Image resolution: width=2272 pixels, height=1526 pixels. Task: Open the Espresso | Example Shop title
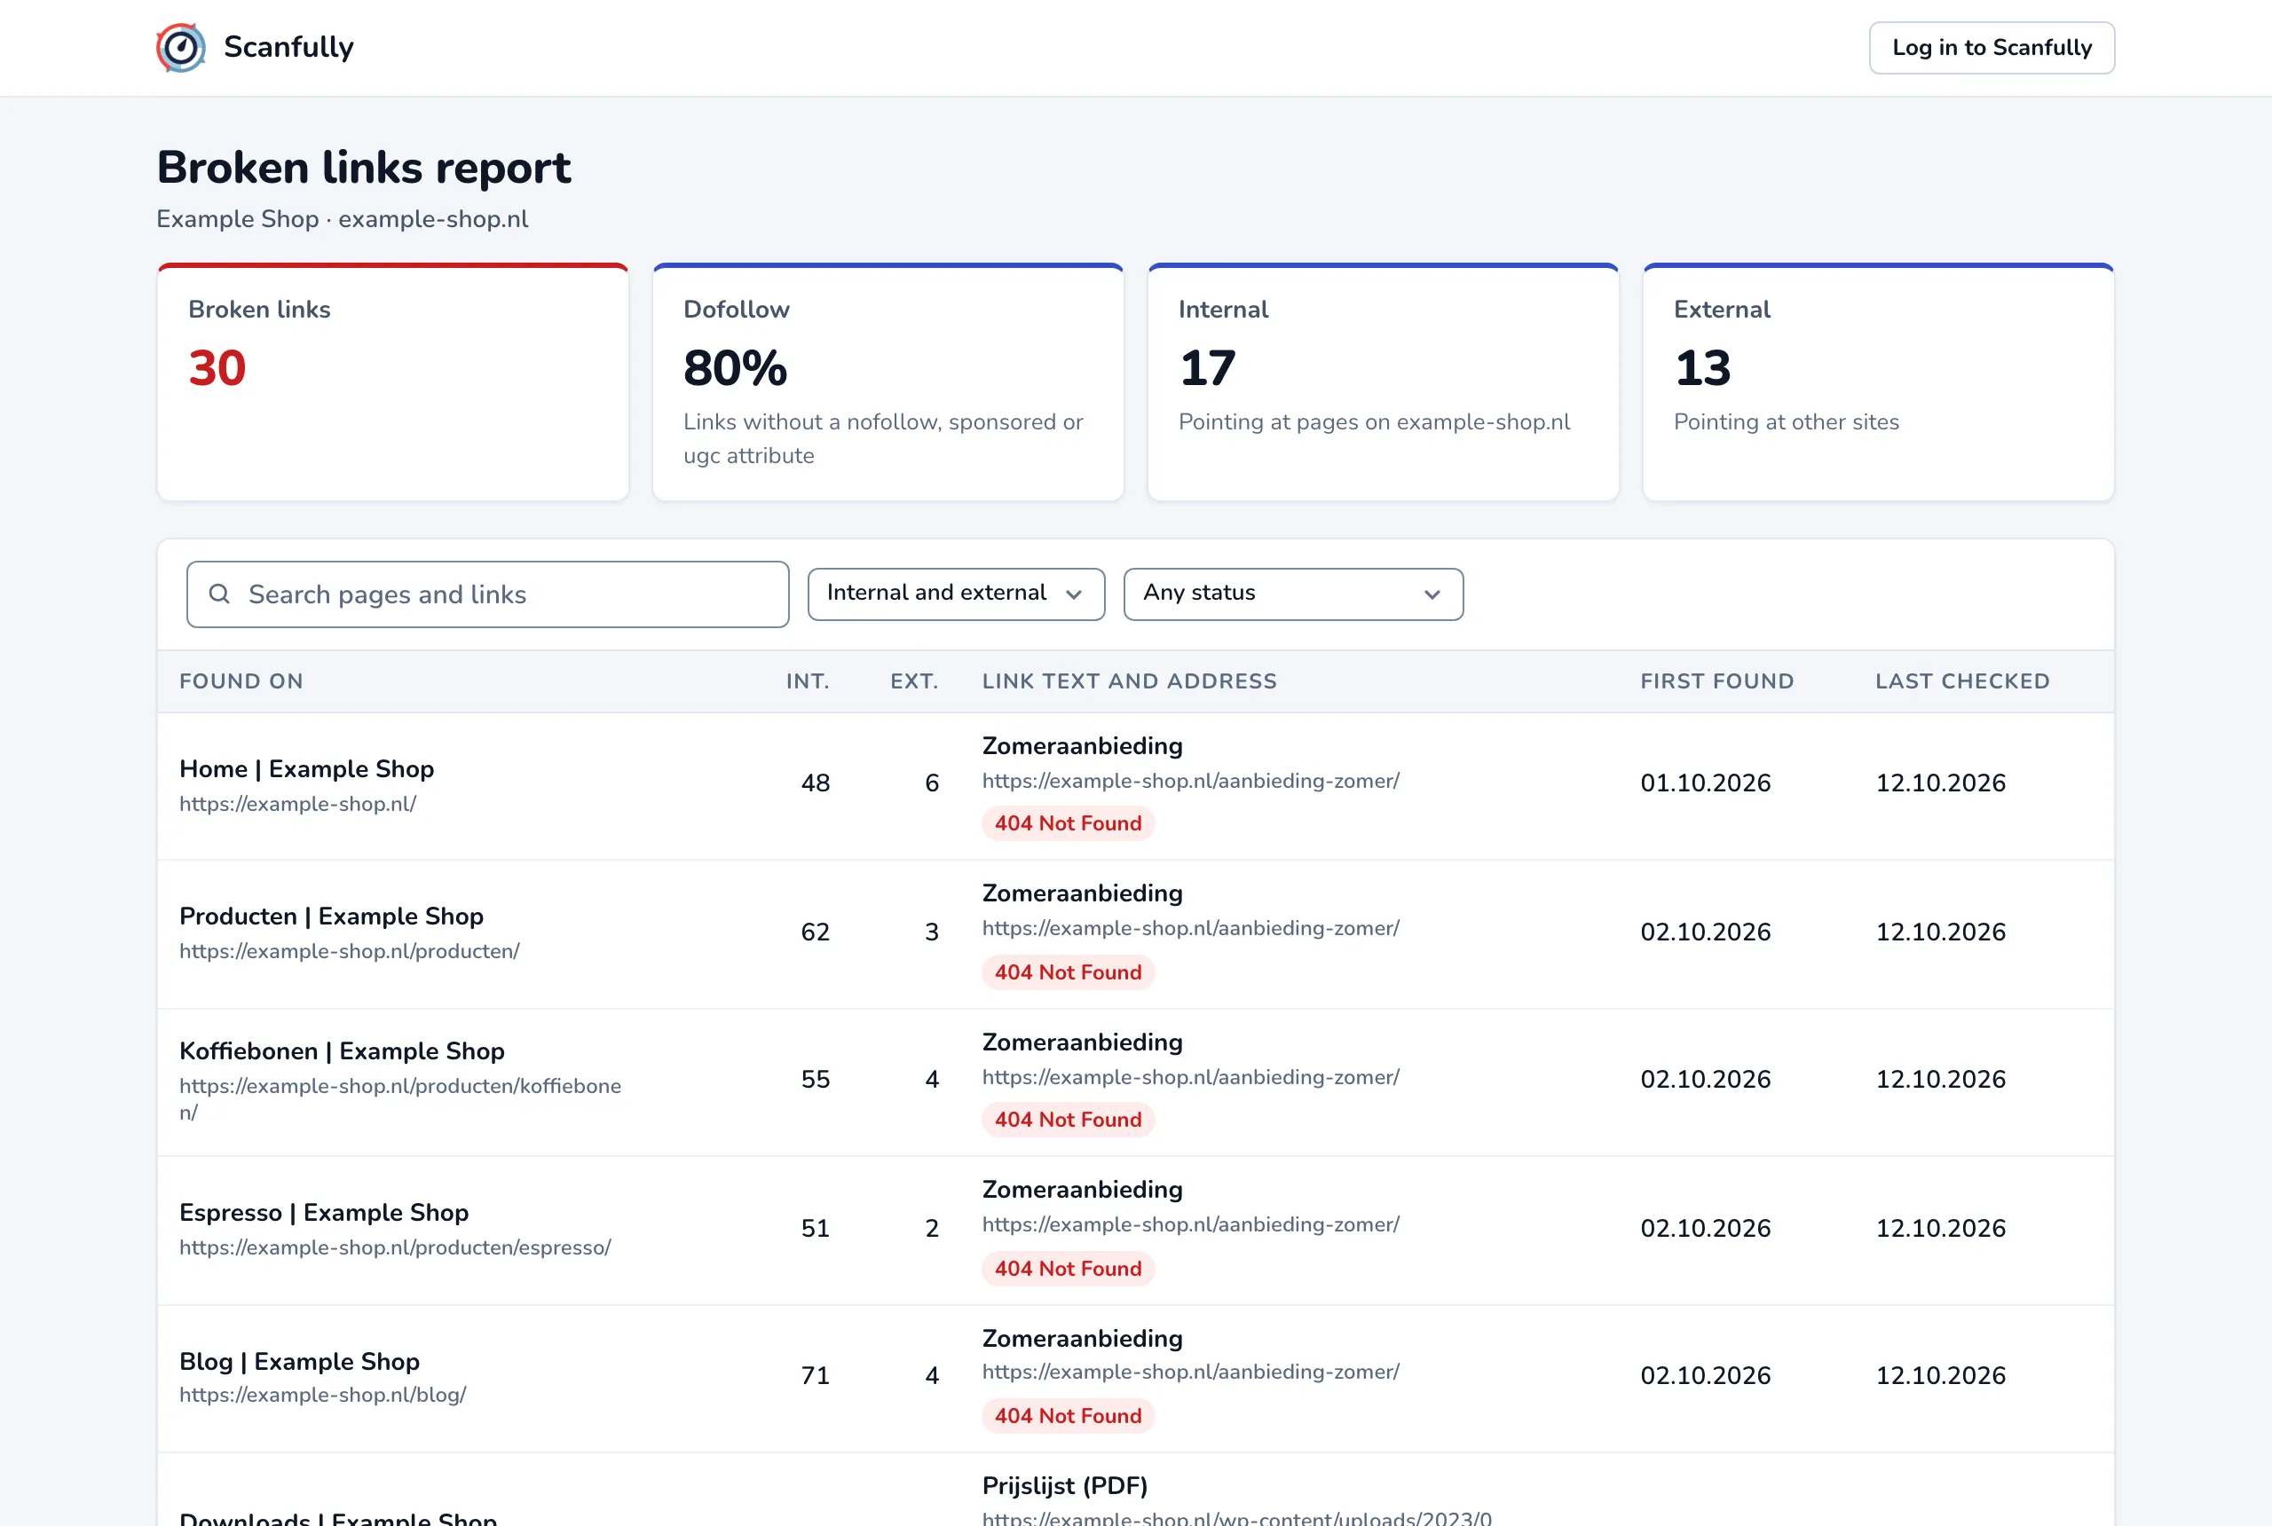pos(324,1213)
